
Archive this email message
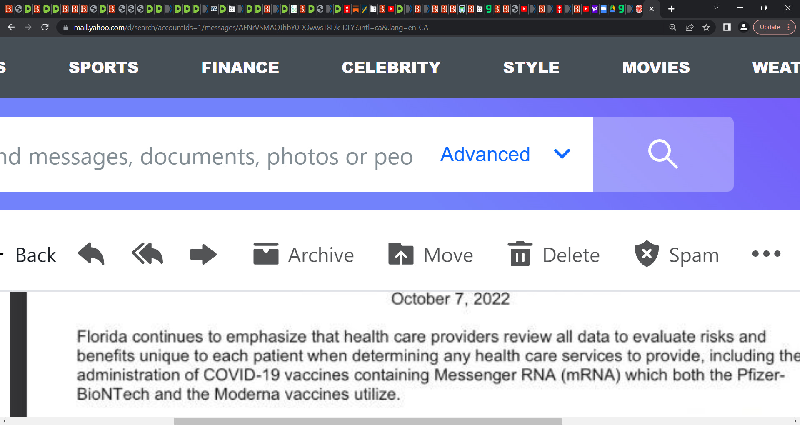pyautogui.click(x=303, y=255)
